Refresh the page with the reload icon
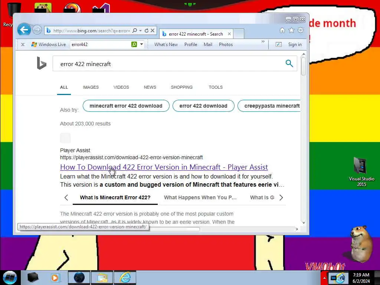The image size is (380, 285). [x=146, y=30]
